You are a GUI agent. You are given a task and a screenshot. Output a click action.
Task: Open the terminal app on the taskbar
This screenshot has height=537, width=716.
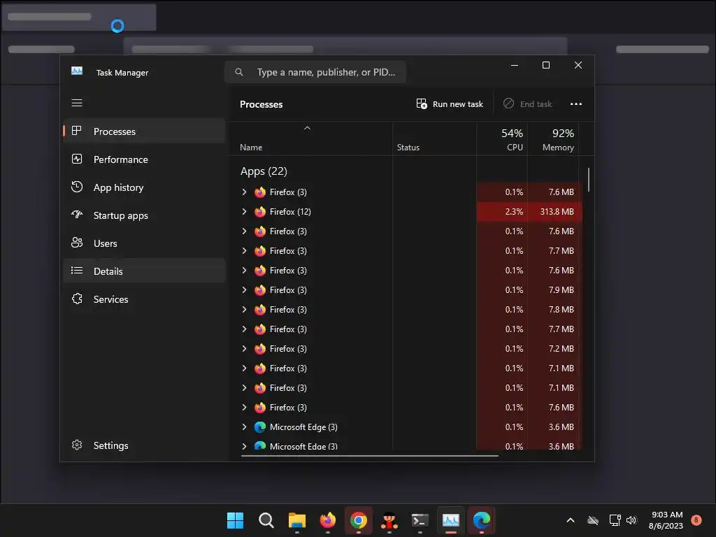[420, 520]
